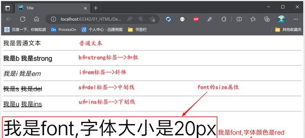Viewport: 305px width, 138px height.
Task: Open a new tab with plus button
Action: [96, 8]
